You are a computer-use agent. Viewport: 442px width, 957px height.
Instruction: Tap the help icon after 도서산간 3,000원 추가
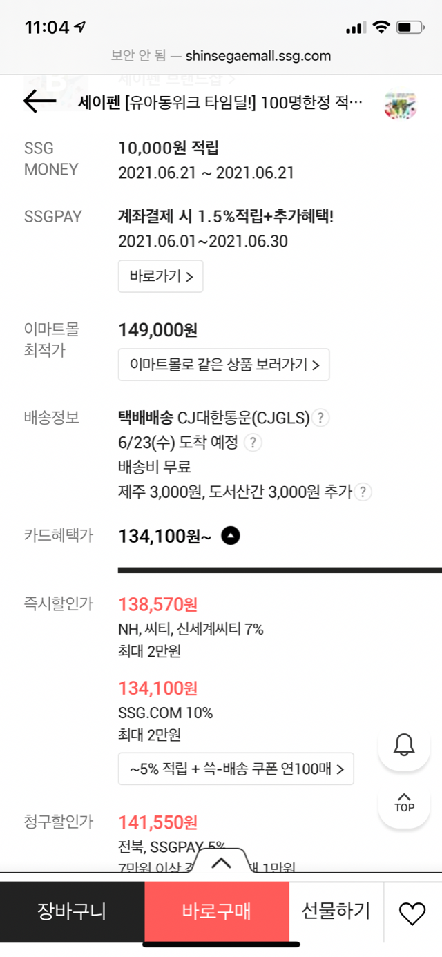tap(363, 492)
